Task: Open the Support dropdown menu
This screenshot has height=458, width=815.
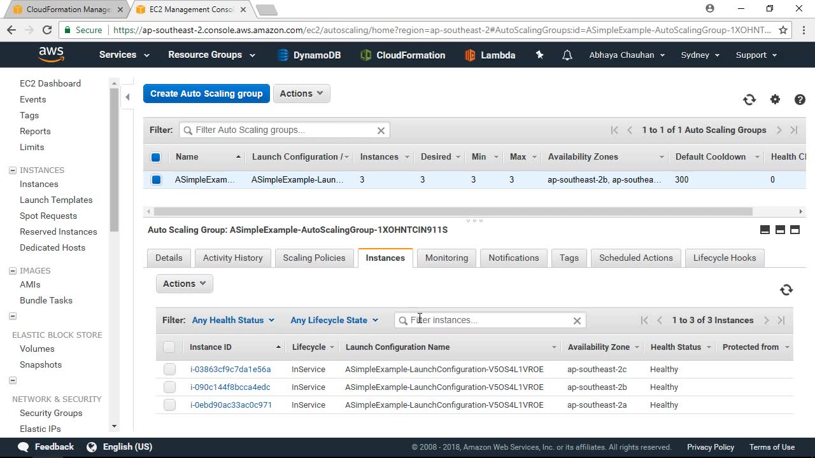Action: (x=756, y=55)
